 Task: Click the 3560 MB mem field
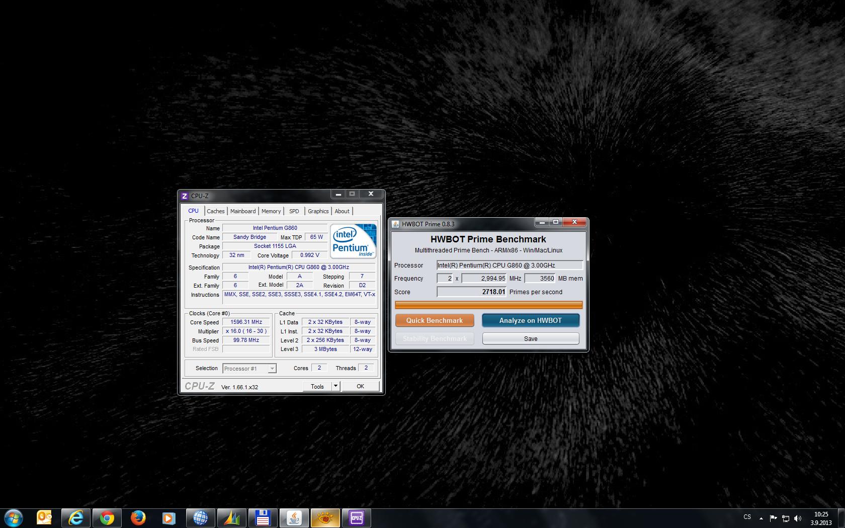click(540, 278)
